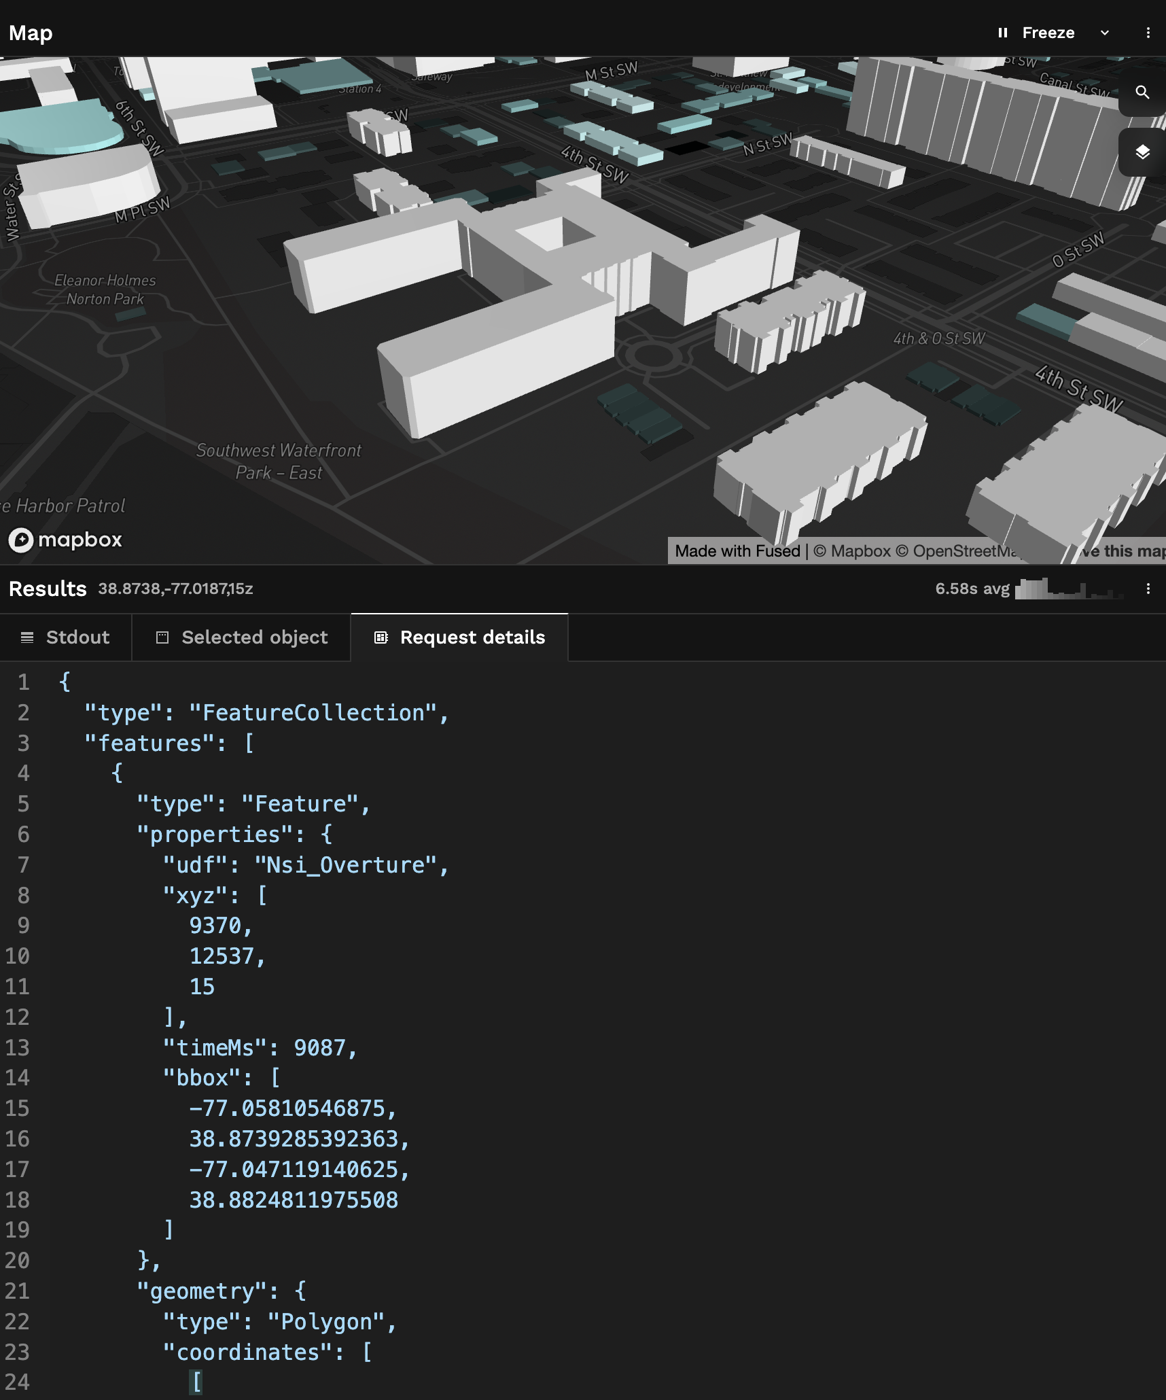Open the Map panel three-dot menu
This screenshot has width=1166, height=1400.
(x=1148, y=33)
